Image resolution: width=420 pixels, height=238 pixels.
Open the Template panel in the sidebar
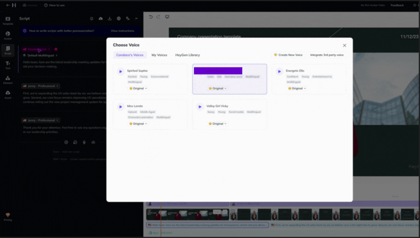pos(8,21)
